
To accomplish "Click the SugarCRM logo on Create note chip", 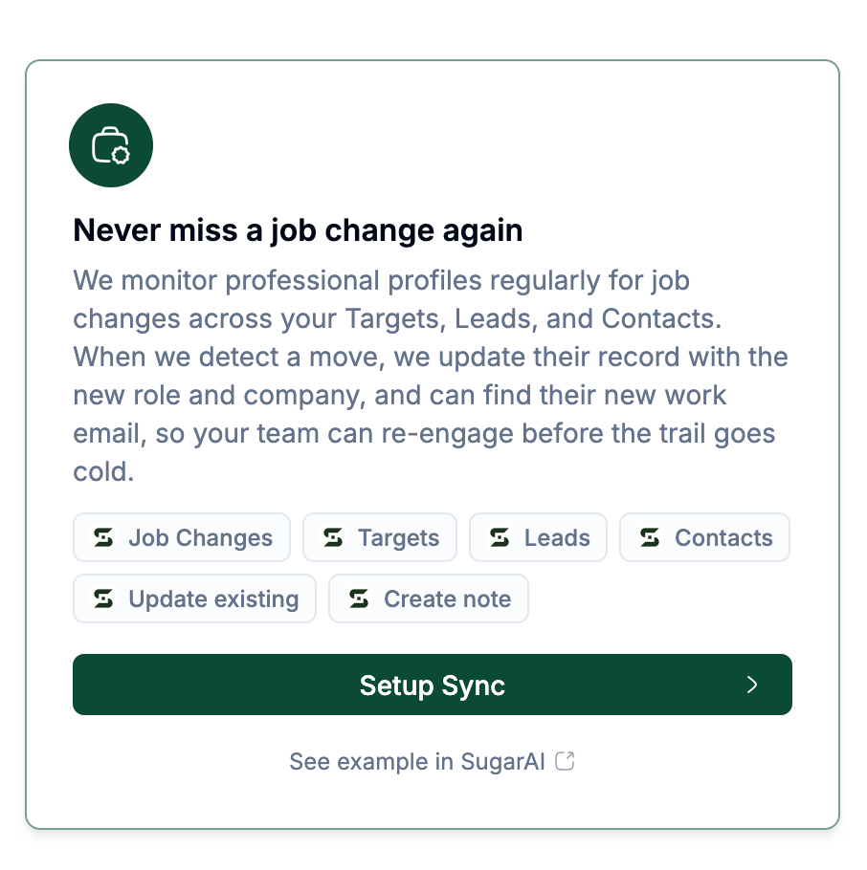I will point(359,598).
